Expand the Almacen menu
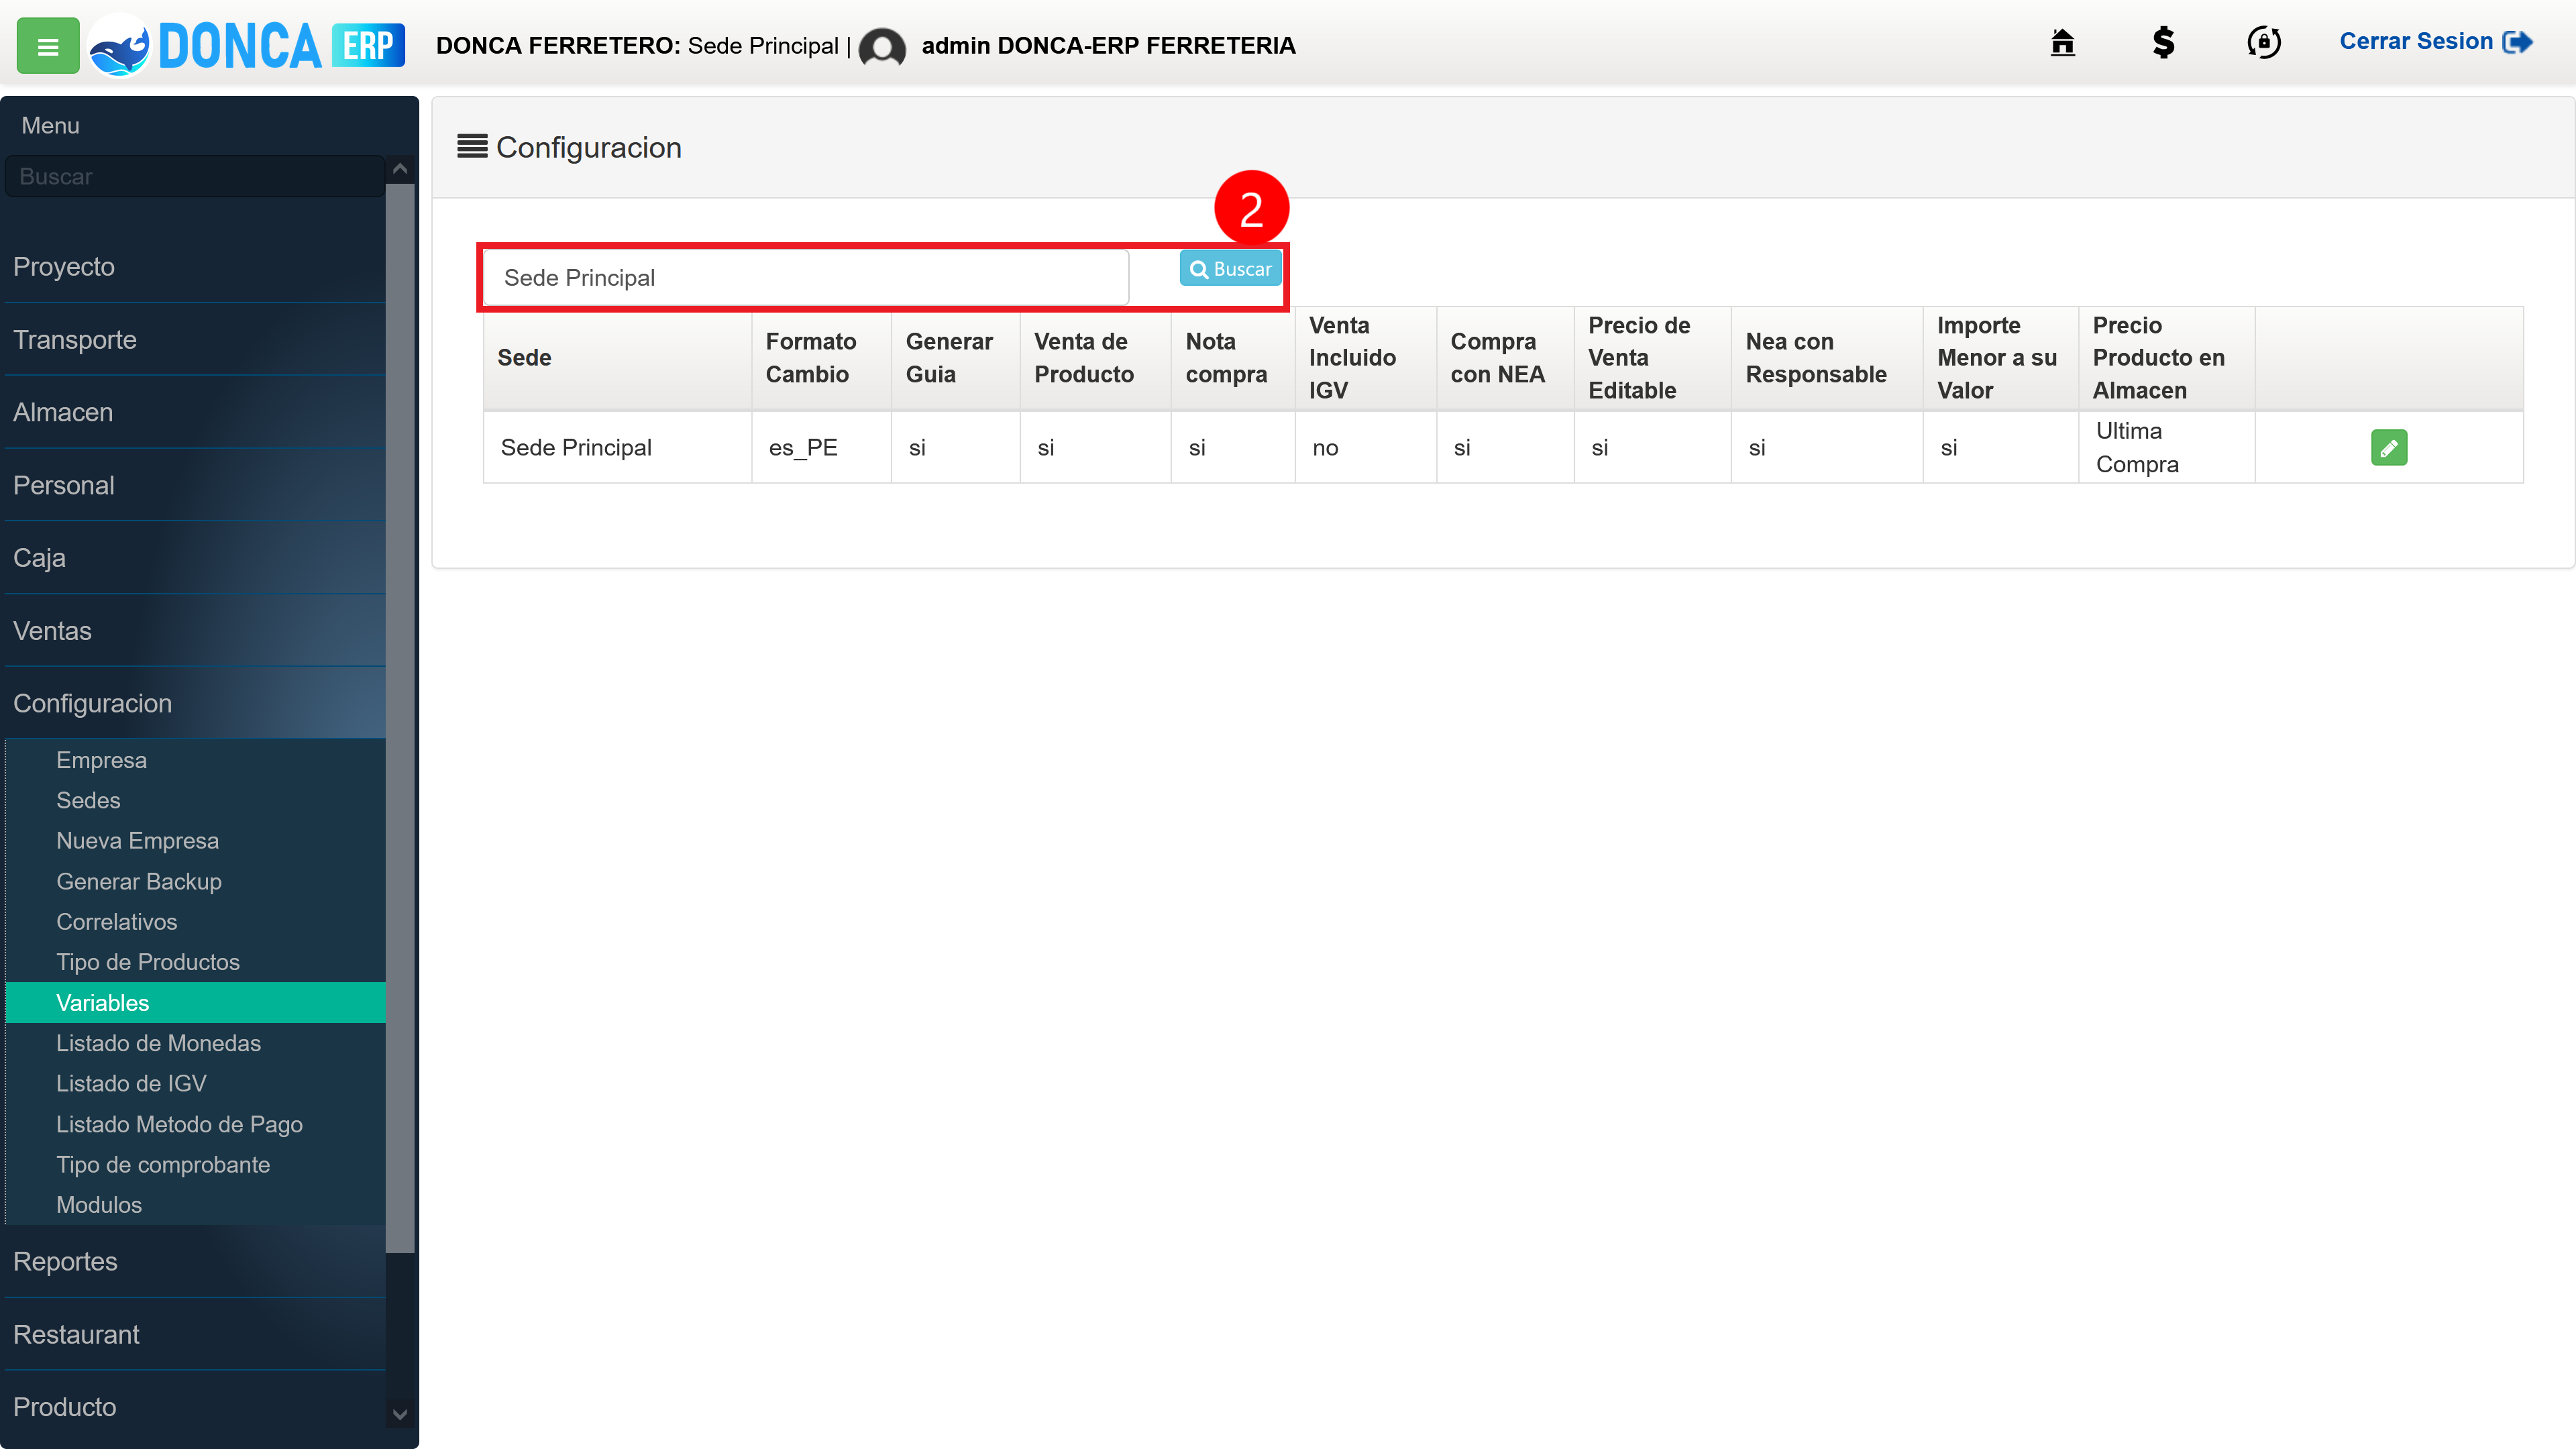2576x1449 pixels. pos(195,413)
